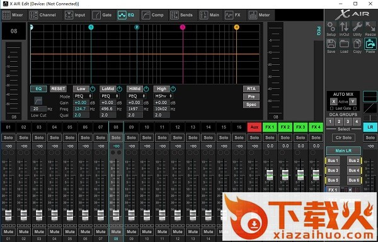The height and width of the screenshot is (242, 378).
Task: Select the Main LR button
Action: point(343,151)
